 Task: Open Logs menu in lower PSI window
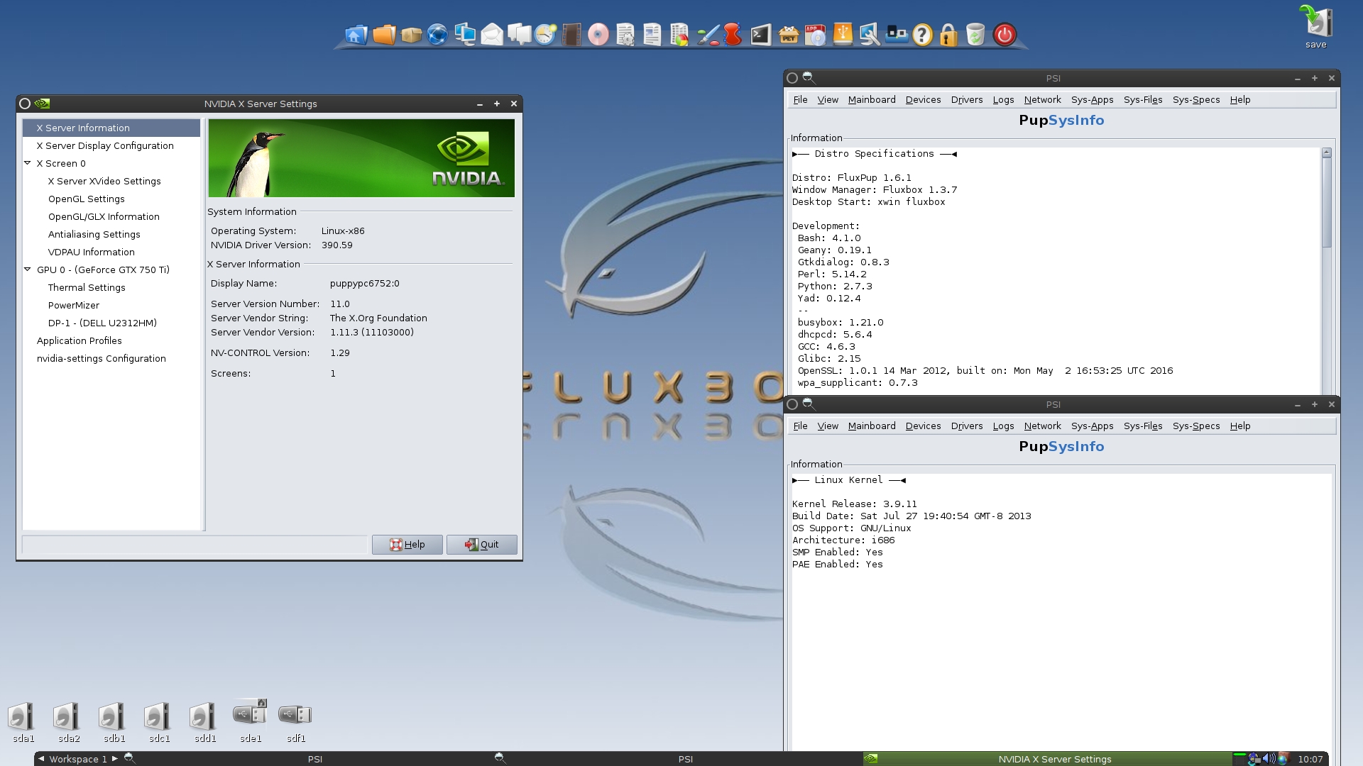1003,426
